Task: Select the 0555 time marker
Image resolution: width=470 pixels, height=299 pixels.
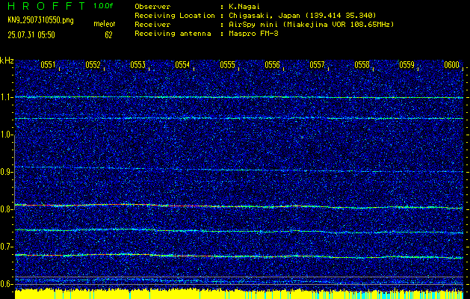Action: tap(227, 65)
